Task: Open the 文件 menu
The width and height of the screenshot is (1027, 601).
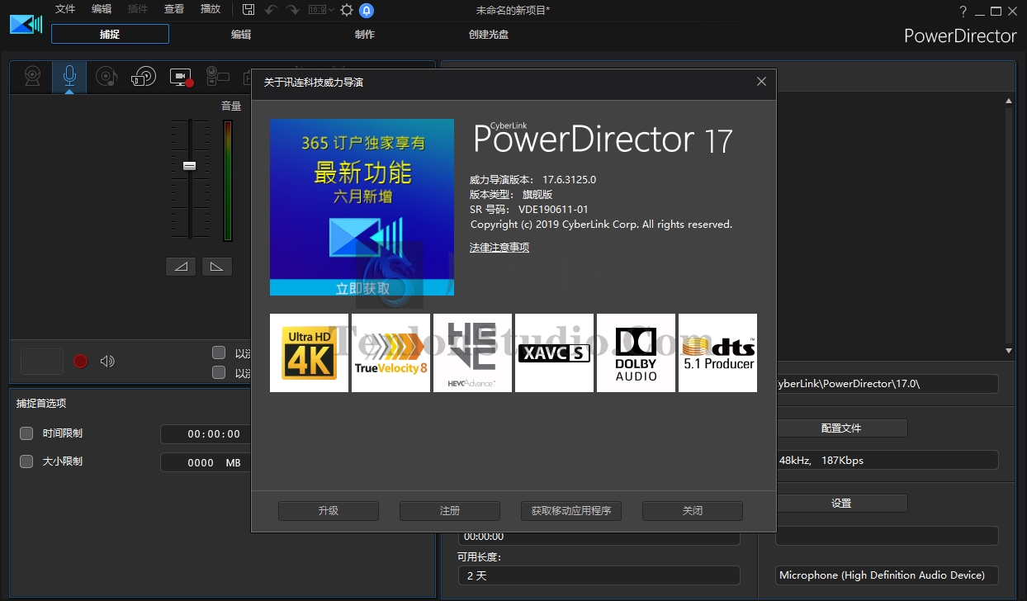Action: 65,9
